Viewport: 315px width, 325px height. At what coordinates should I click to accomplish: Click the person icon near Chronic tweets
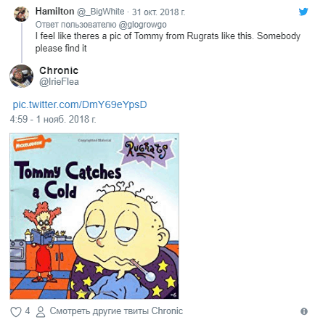click(41, 312)
